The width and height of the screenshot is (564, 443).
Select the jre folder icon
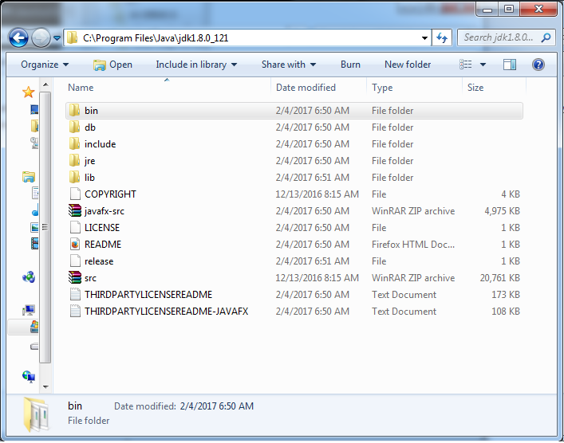(74, 160)
